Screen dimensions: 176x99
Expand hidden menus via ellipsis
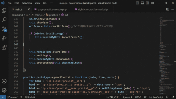pos(51,3)
